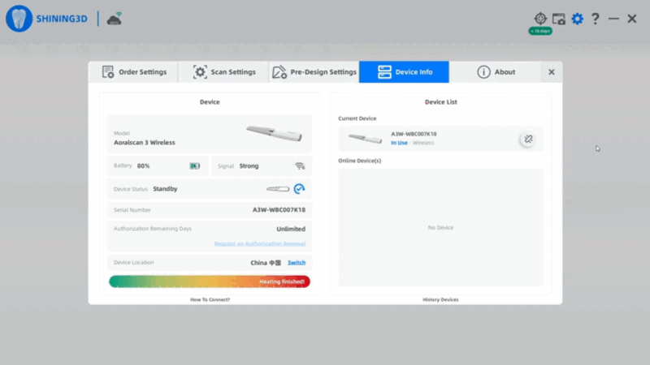Open the History Devices link
The height and width of the screenshot is (365, 650).
(x=440, y=299)
